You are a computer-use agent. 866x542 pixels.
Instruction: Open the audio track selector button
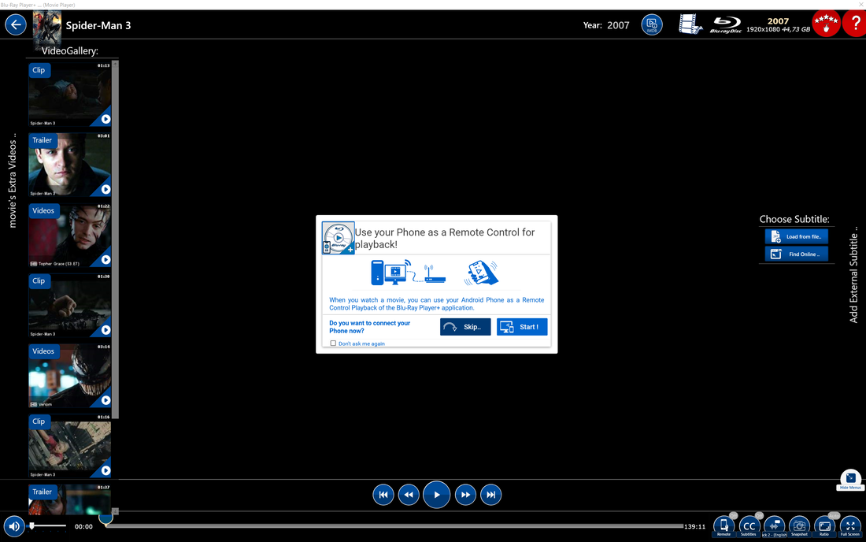point(775,526)
